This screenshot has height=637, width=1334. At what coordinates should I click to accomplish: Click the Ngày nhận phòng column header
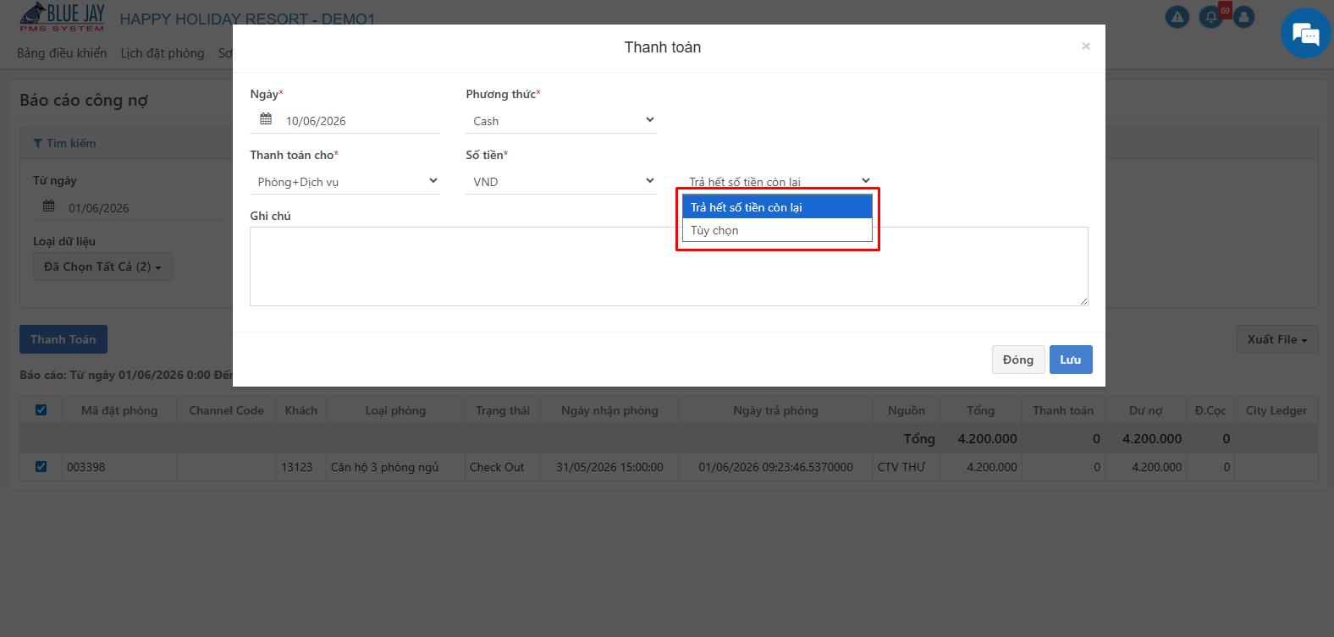pyautogui.click(x=609, y=410)
